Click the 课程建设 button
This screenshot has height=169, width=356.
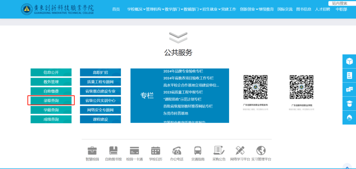(x=100, y=119)
